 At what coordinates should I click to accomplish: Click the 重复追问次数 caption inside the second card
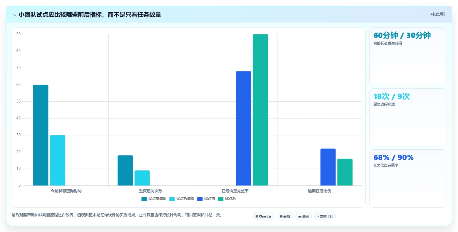[384, 104]
